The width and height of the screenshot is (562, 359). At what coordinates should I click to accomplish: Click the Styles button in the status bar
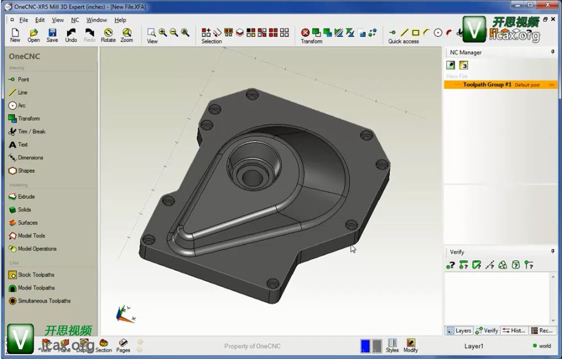pyautogui.click(x=392, y=346)
